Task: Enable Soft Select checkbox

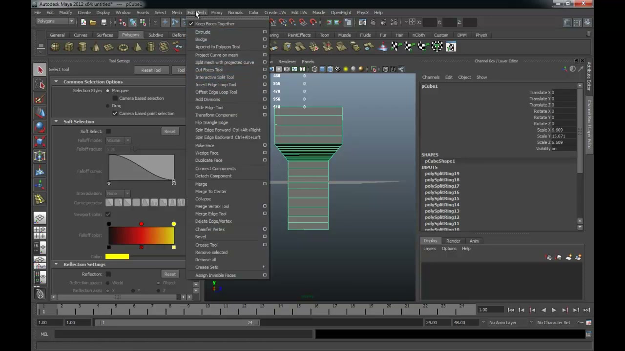Action: (108, 132)
